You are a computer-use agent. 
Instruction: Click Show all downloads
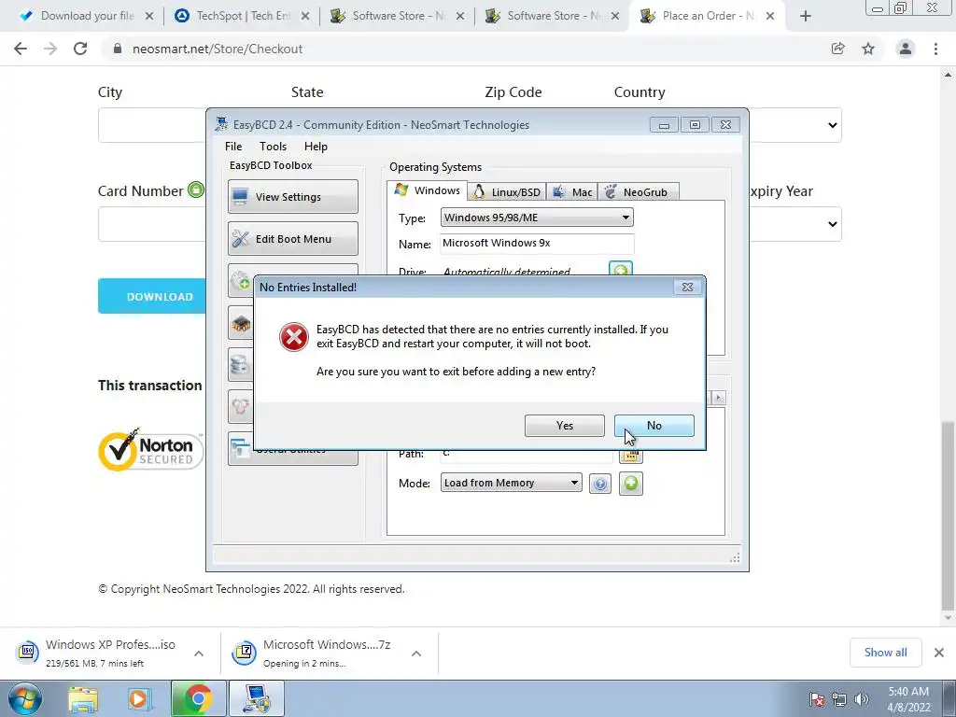point(885,653)
